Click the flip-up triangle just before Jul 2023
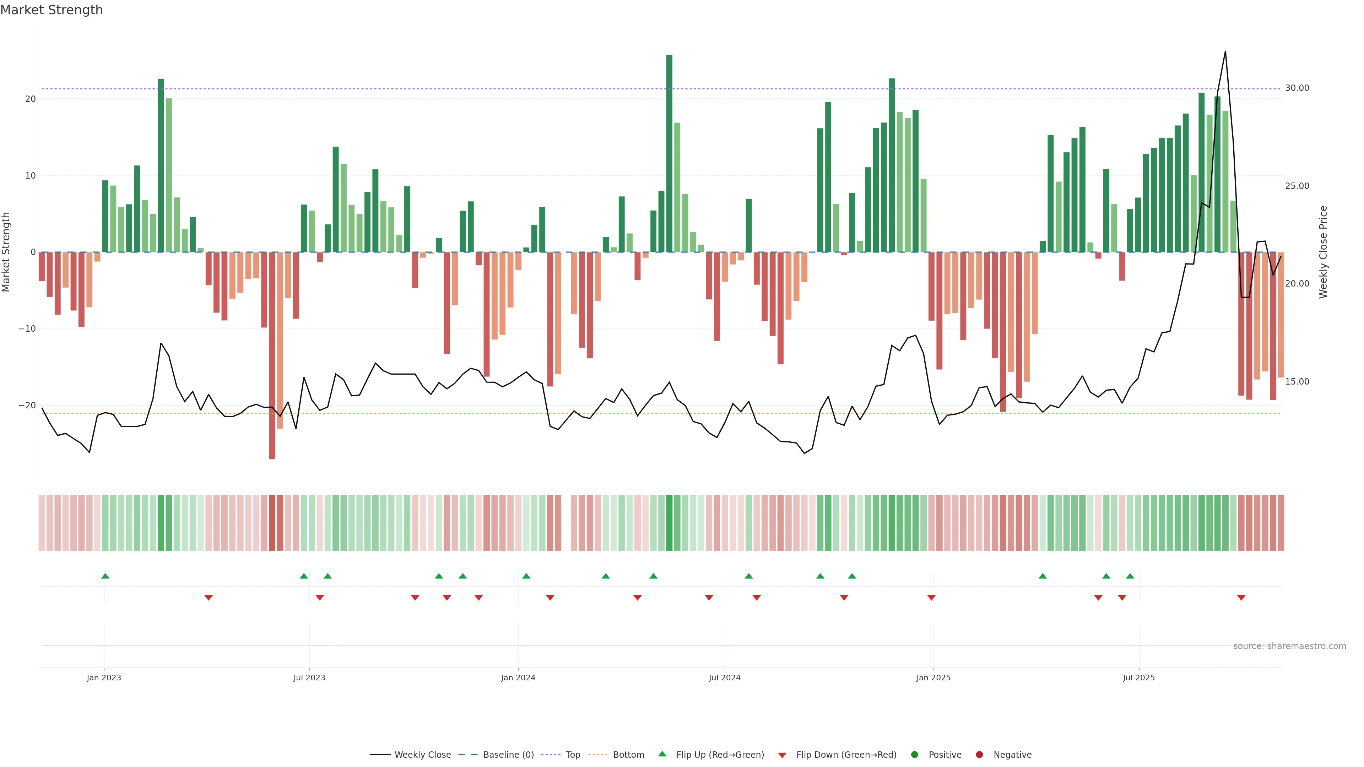This screenshot has height=767, width=1364. (x=304, y=576)
